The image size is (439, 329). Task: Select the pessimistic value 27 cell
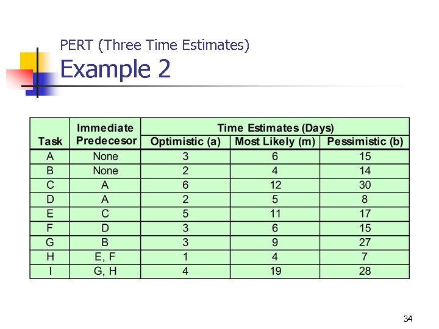coord(365,242)
